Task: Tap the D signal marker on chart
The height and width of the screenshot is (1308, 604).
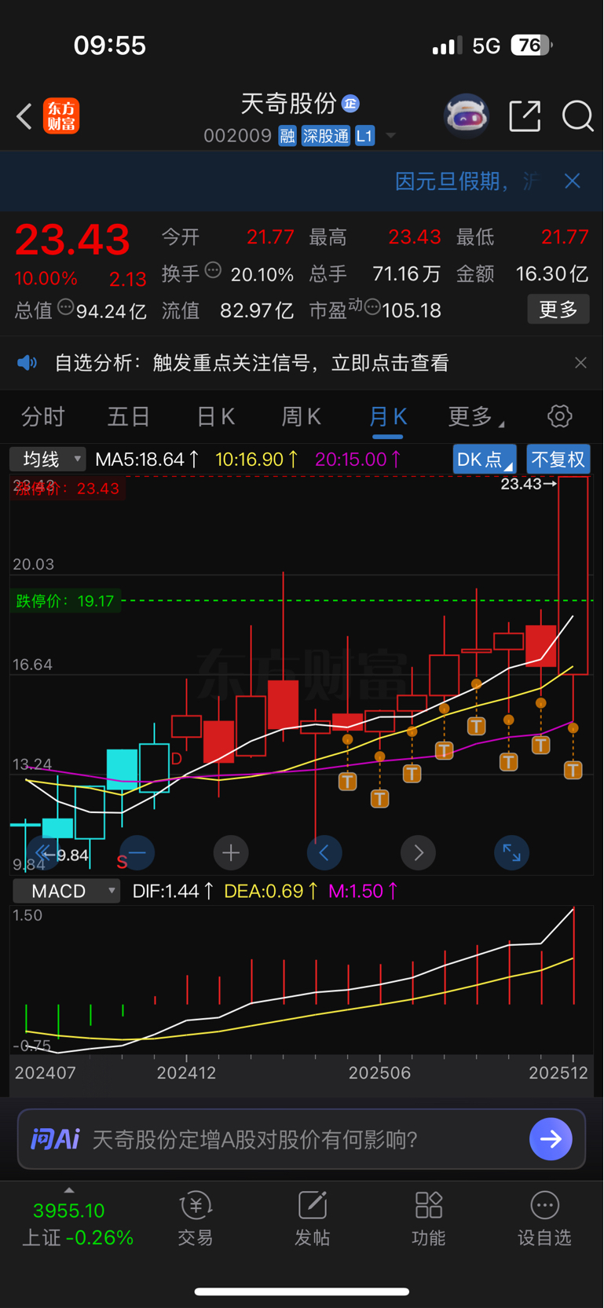Action: click(x=177, y=759)
